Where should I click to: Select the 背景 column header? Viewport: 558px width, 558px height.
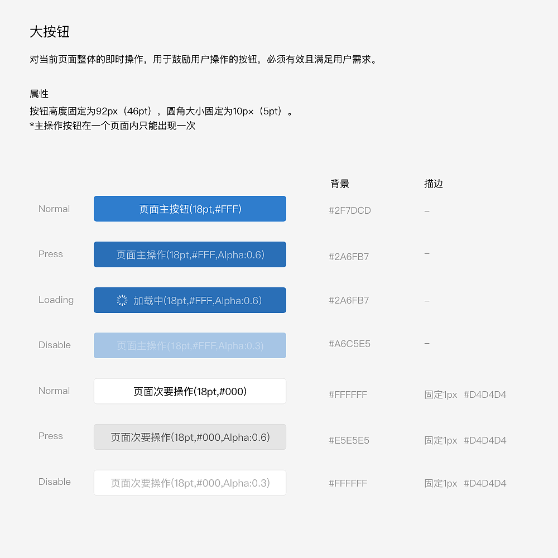[340, 184]
